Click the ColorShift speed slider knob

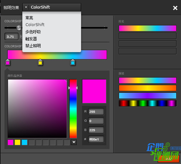pos(19,28)
